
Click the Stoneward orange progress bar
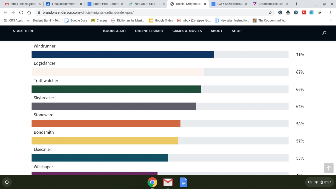(x=106, y=124)
